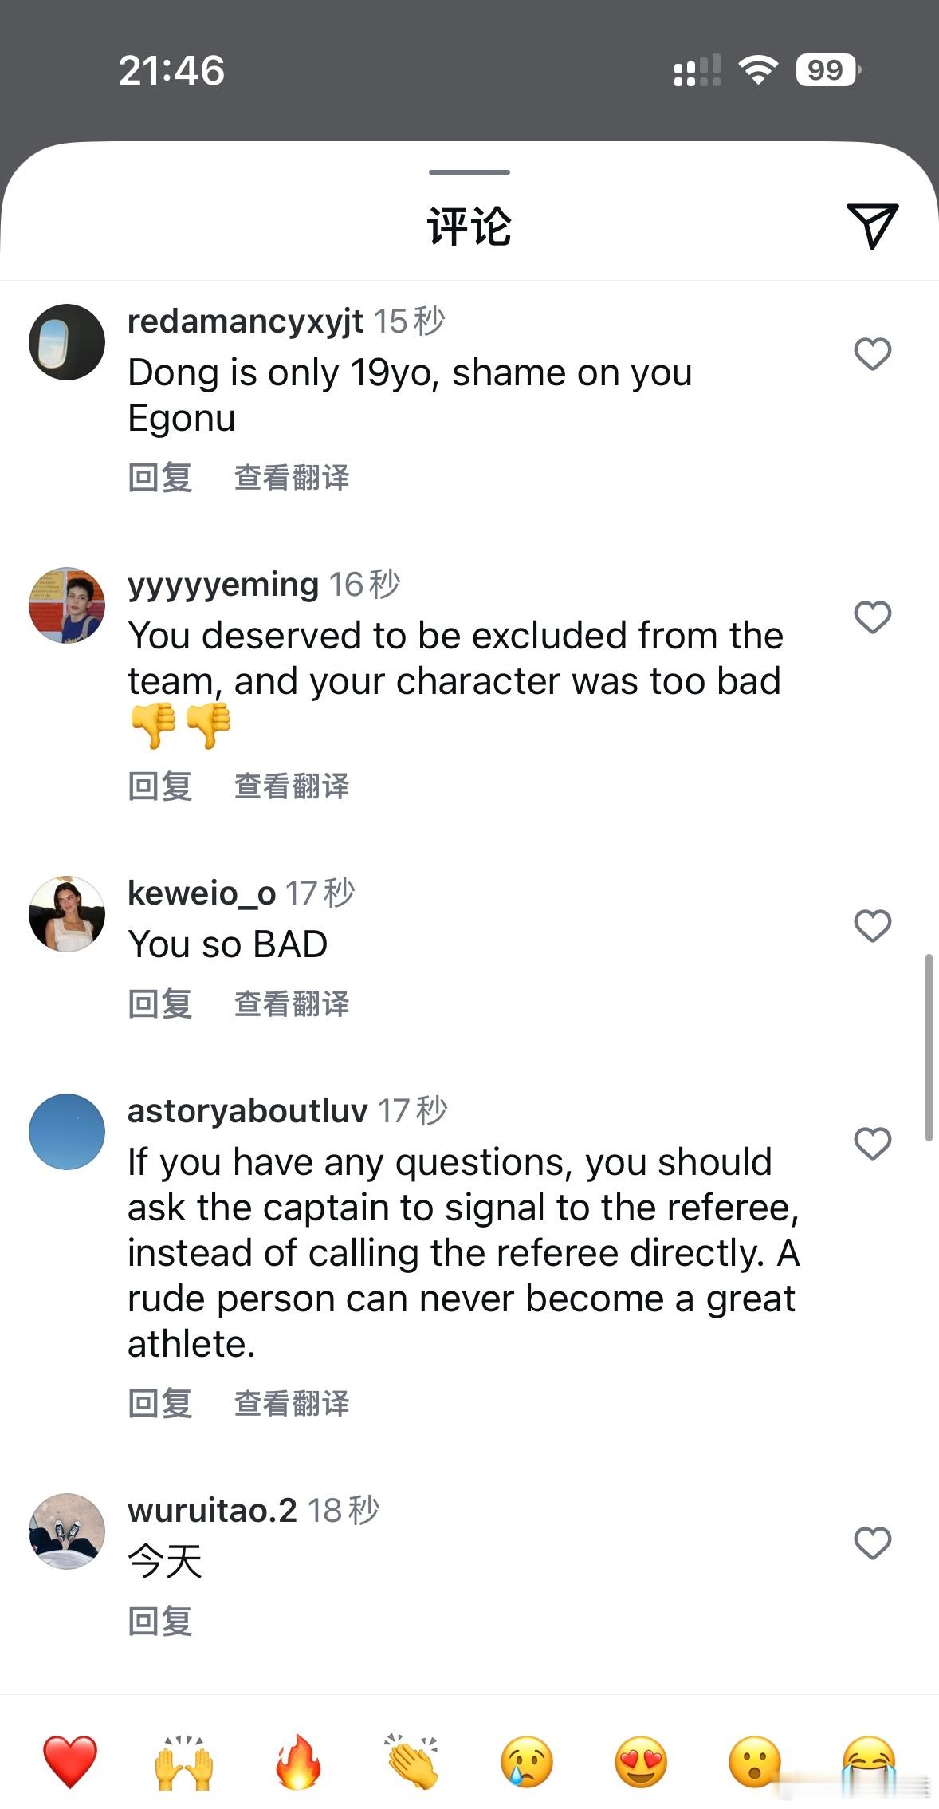Viewport: 939px width, 1809px height.
Task: Tap heart on astoryaboutluv's comment
Action: tap(872, 1143)
